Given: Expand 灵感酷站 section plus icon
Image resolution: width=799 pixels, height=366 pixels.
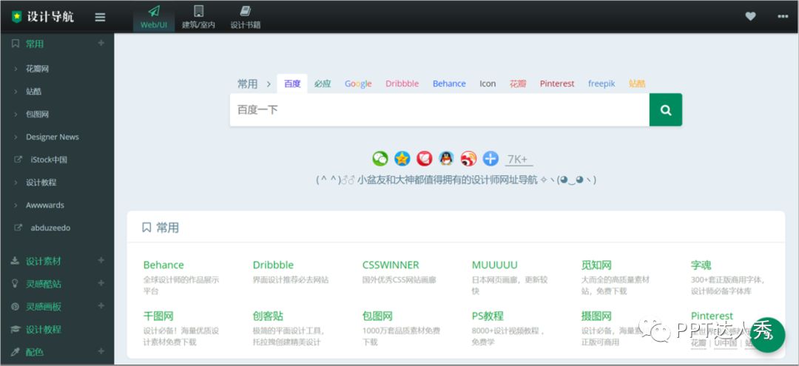Looking at the screenshot, I should point(101,283).
